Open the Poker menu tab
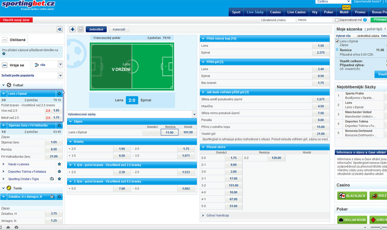 point(328,12)
